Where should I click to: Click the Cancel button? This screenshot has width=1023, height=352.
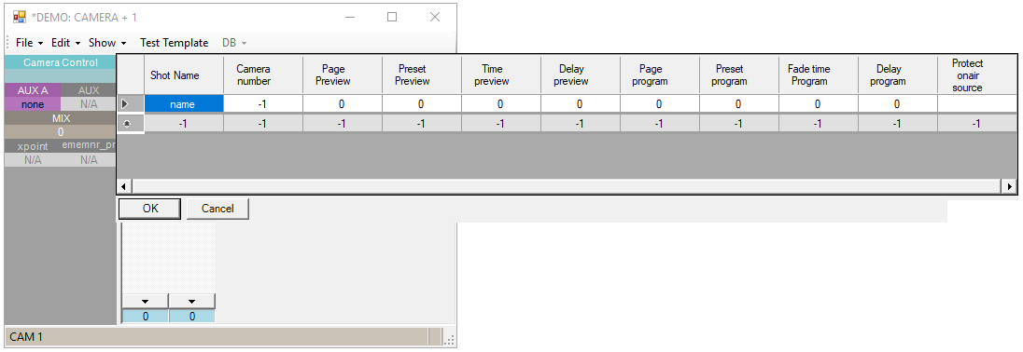tap(217, 209)
